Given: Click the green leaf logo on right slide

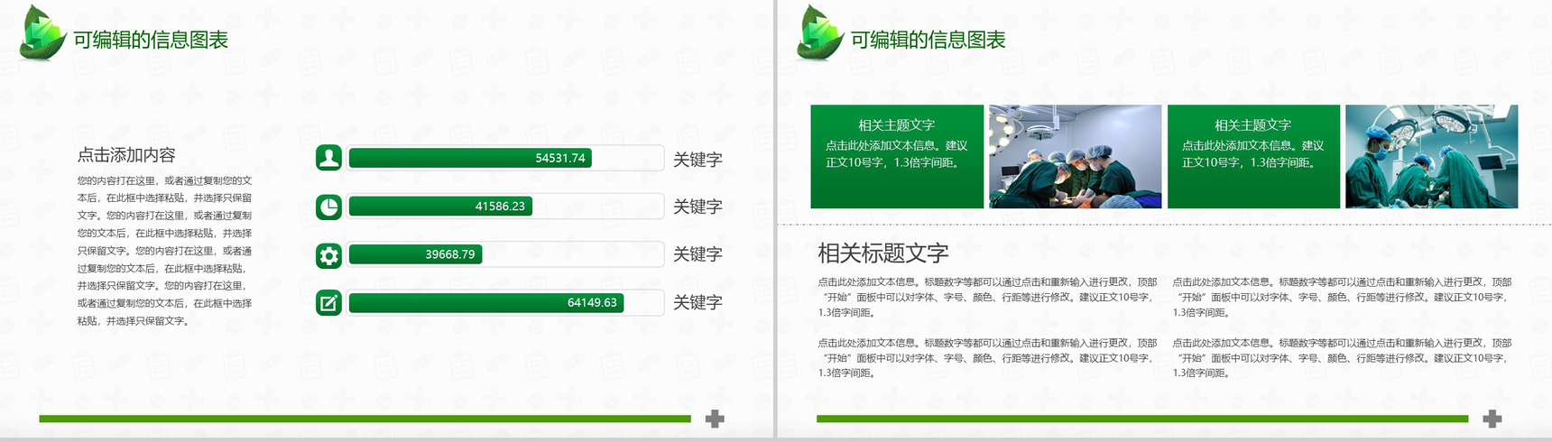Looking at the screenshot, I should pyautogui.click(x=819, y=33).
